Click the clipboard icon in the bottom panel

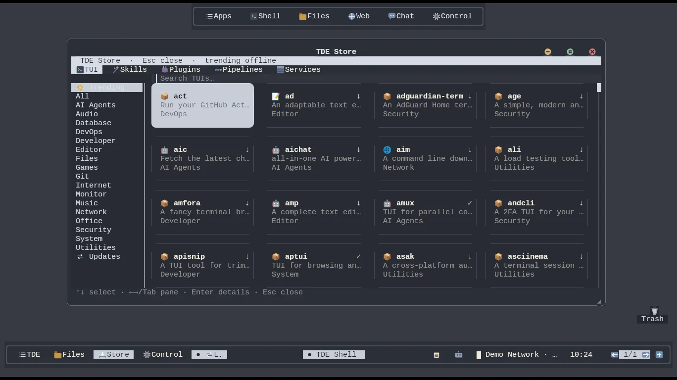[436, 355]
